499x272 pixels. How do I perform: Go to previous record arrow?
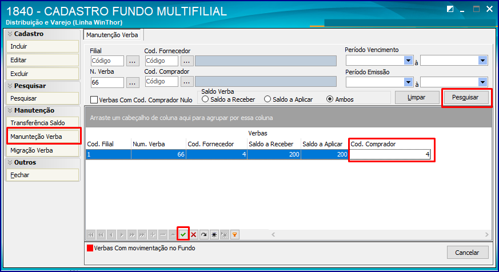[111, 235]
